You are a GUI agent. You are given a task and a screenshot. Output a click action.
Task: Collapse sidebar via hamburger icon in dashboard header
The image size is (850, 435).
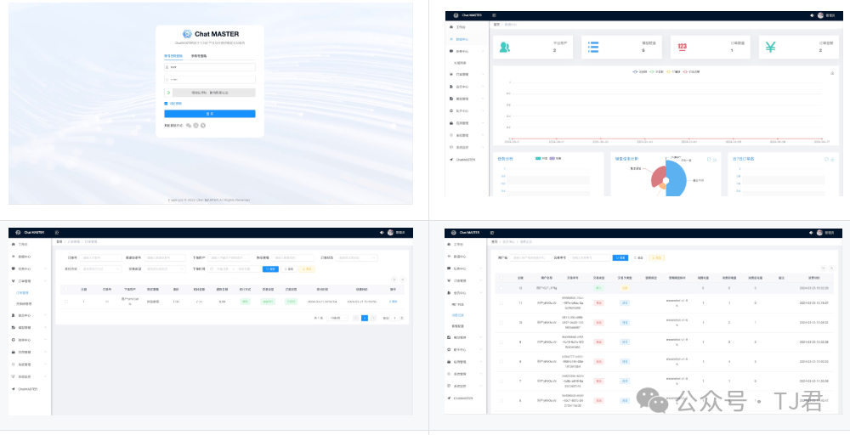pos(495,15)
